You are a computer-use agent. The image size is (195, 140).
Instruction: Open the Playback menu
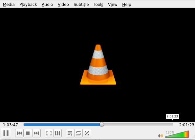pyautogui.click(x=28, y=5)
